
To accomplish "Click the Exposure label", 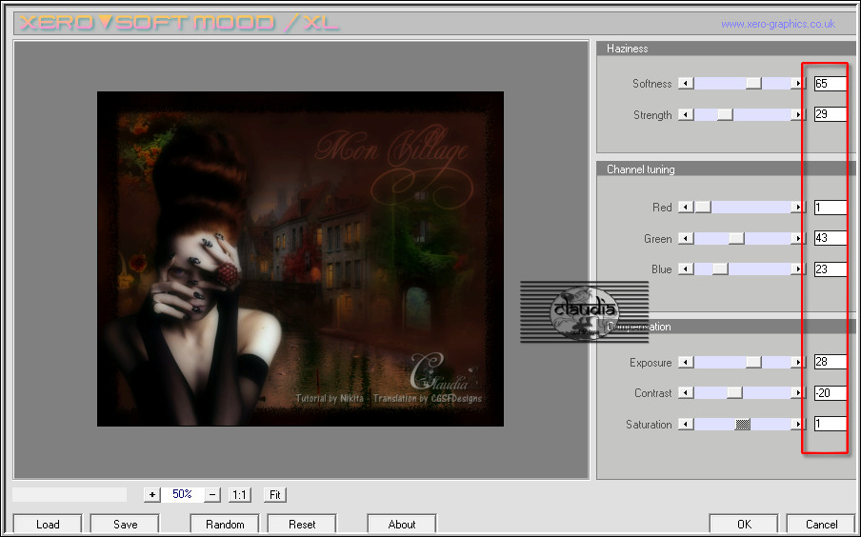I will point(651,363).
